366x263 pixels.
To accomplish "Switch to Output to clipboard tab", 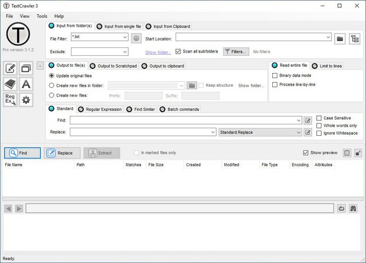I will tap(163, 66).
